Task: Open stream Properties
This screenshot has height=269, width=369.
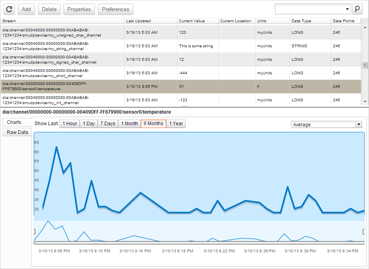Action: point(79,9)
